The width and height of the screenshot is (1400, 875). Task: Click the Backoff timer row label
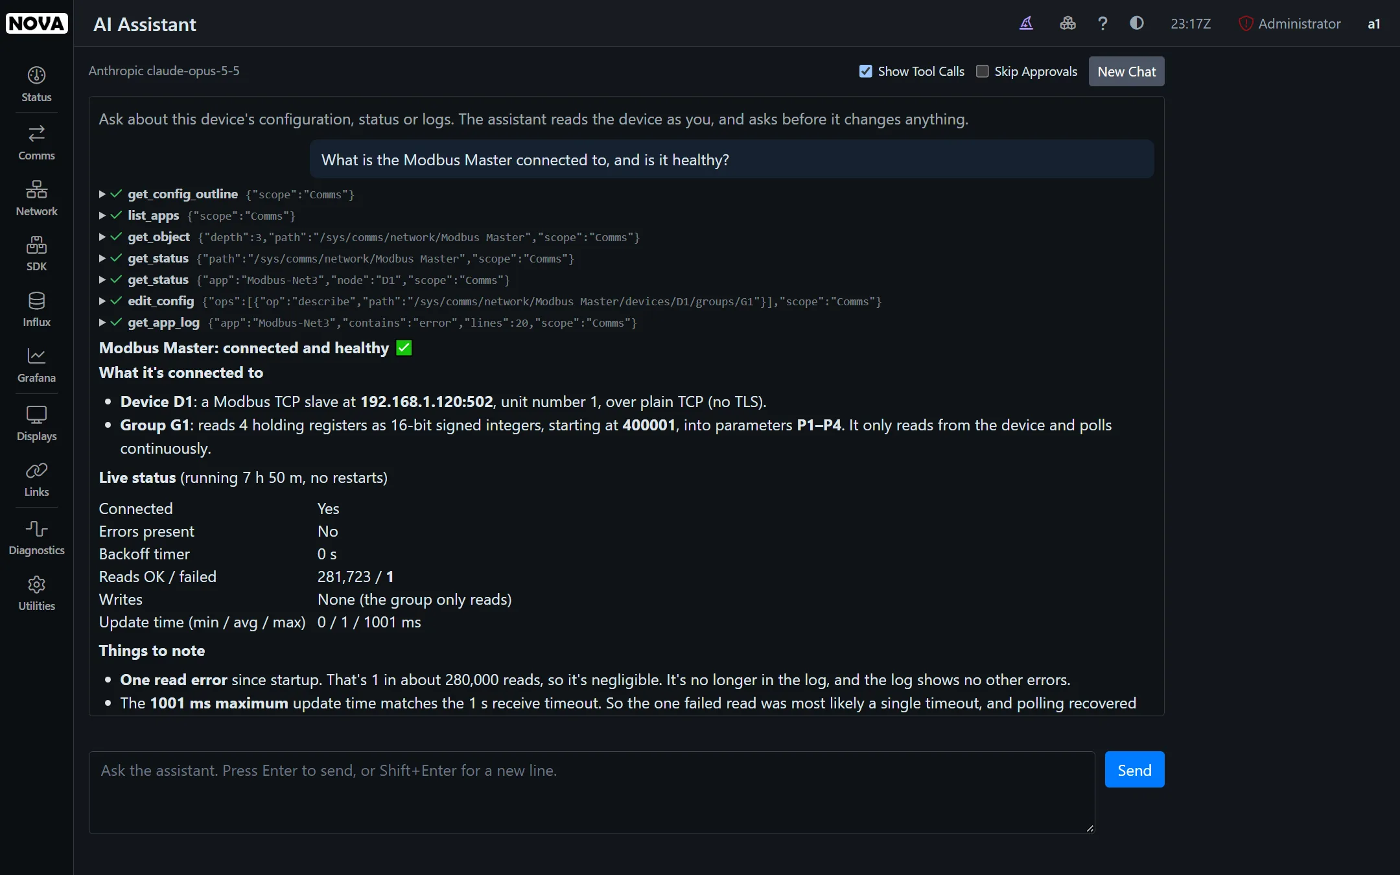(x=144, y=554)
